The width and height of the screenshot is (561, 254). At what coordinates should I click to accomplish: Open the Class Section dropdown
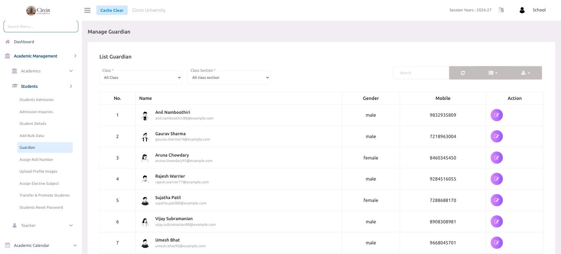pos(229,77)
